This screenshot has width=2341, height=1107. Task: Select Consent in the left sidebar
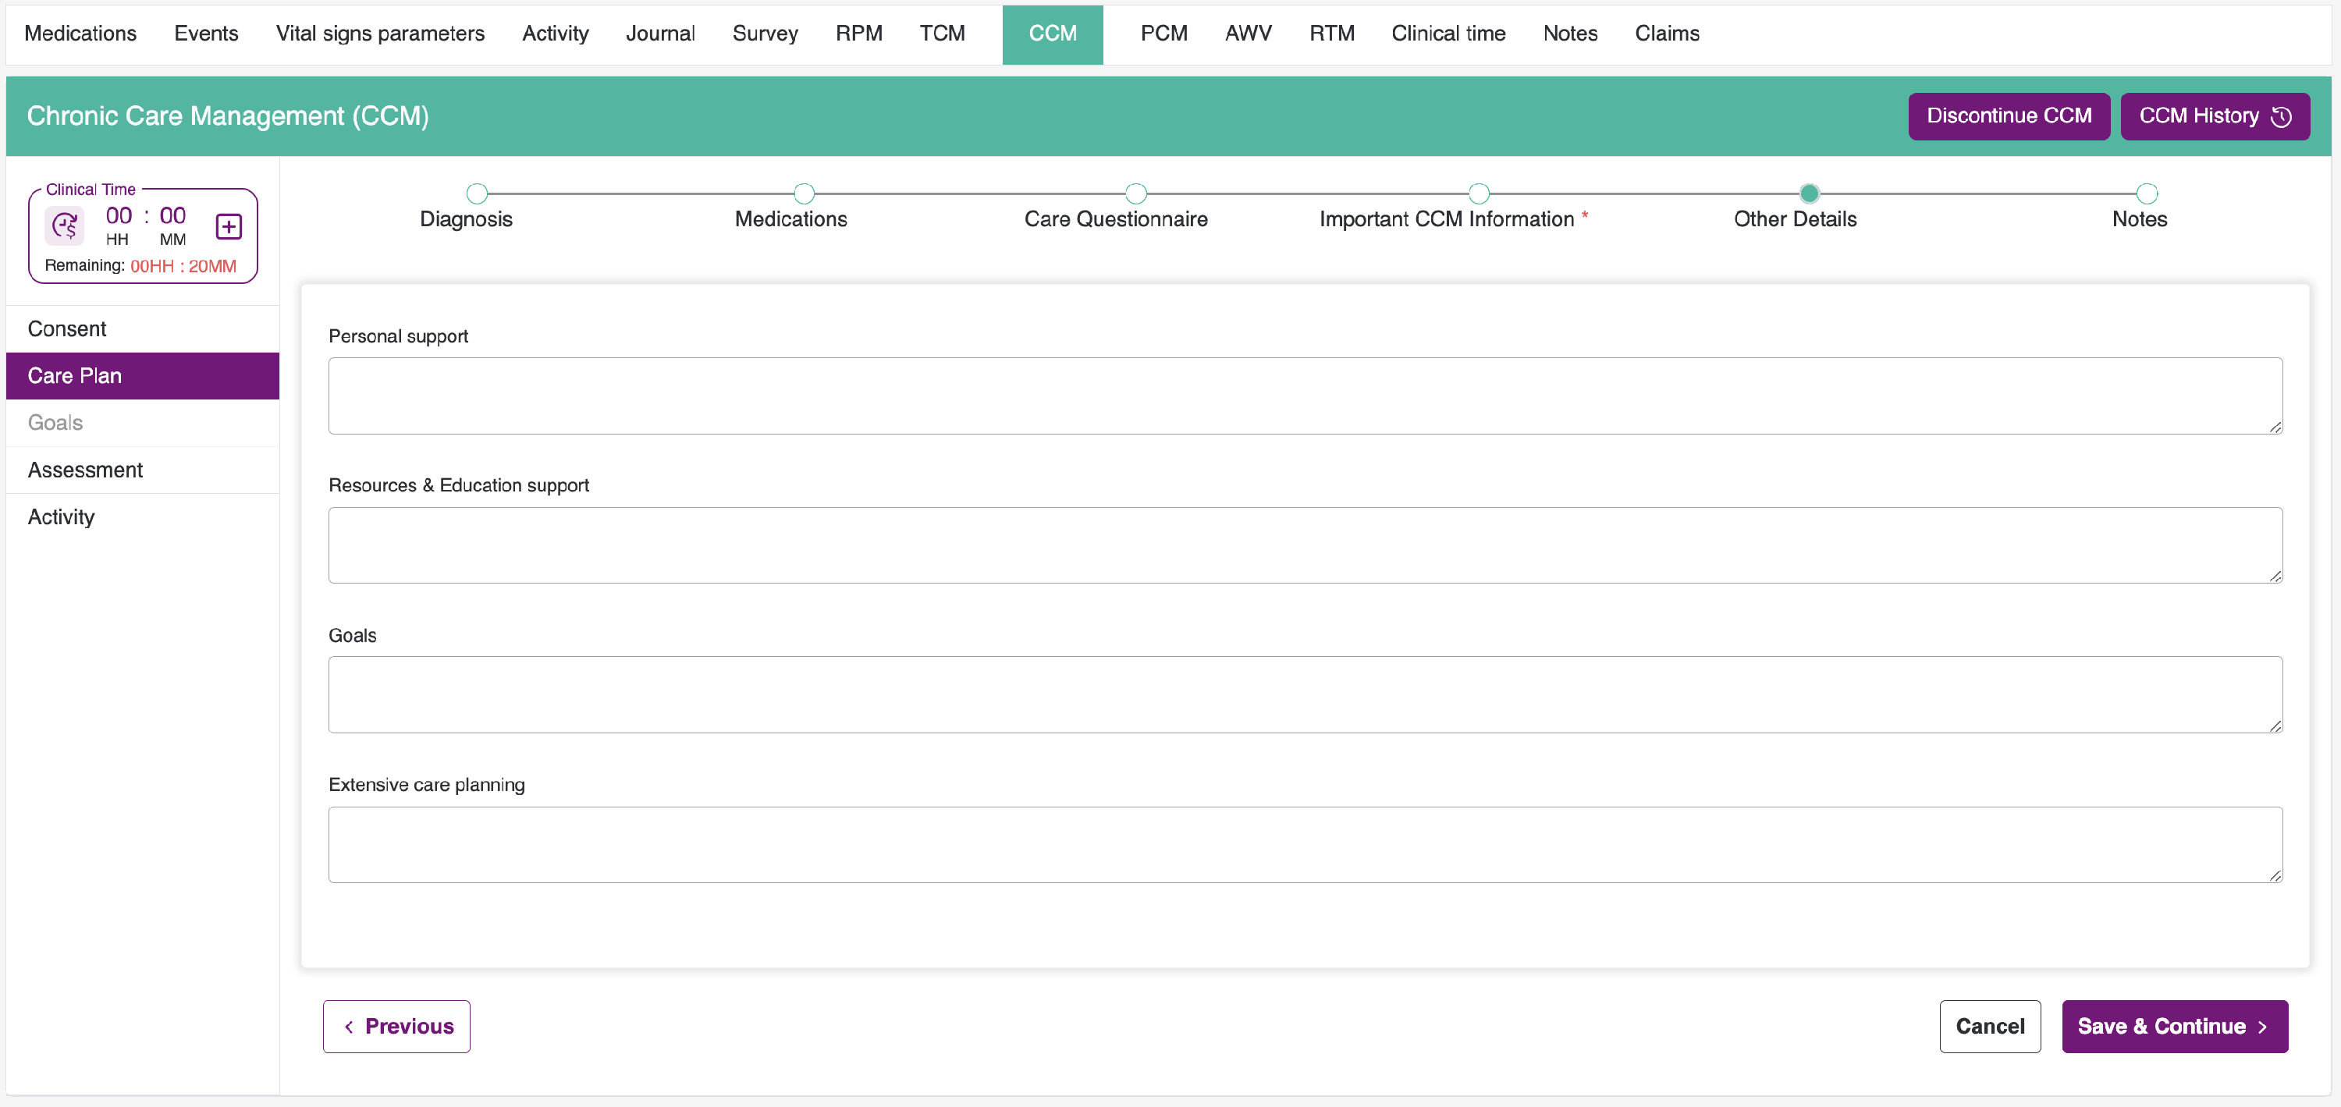pyautogui.click(x=66, y=329)
